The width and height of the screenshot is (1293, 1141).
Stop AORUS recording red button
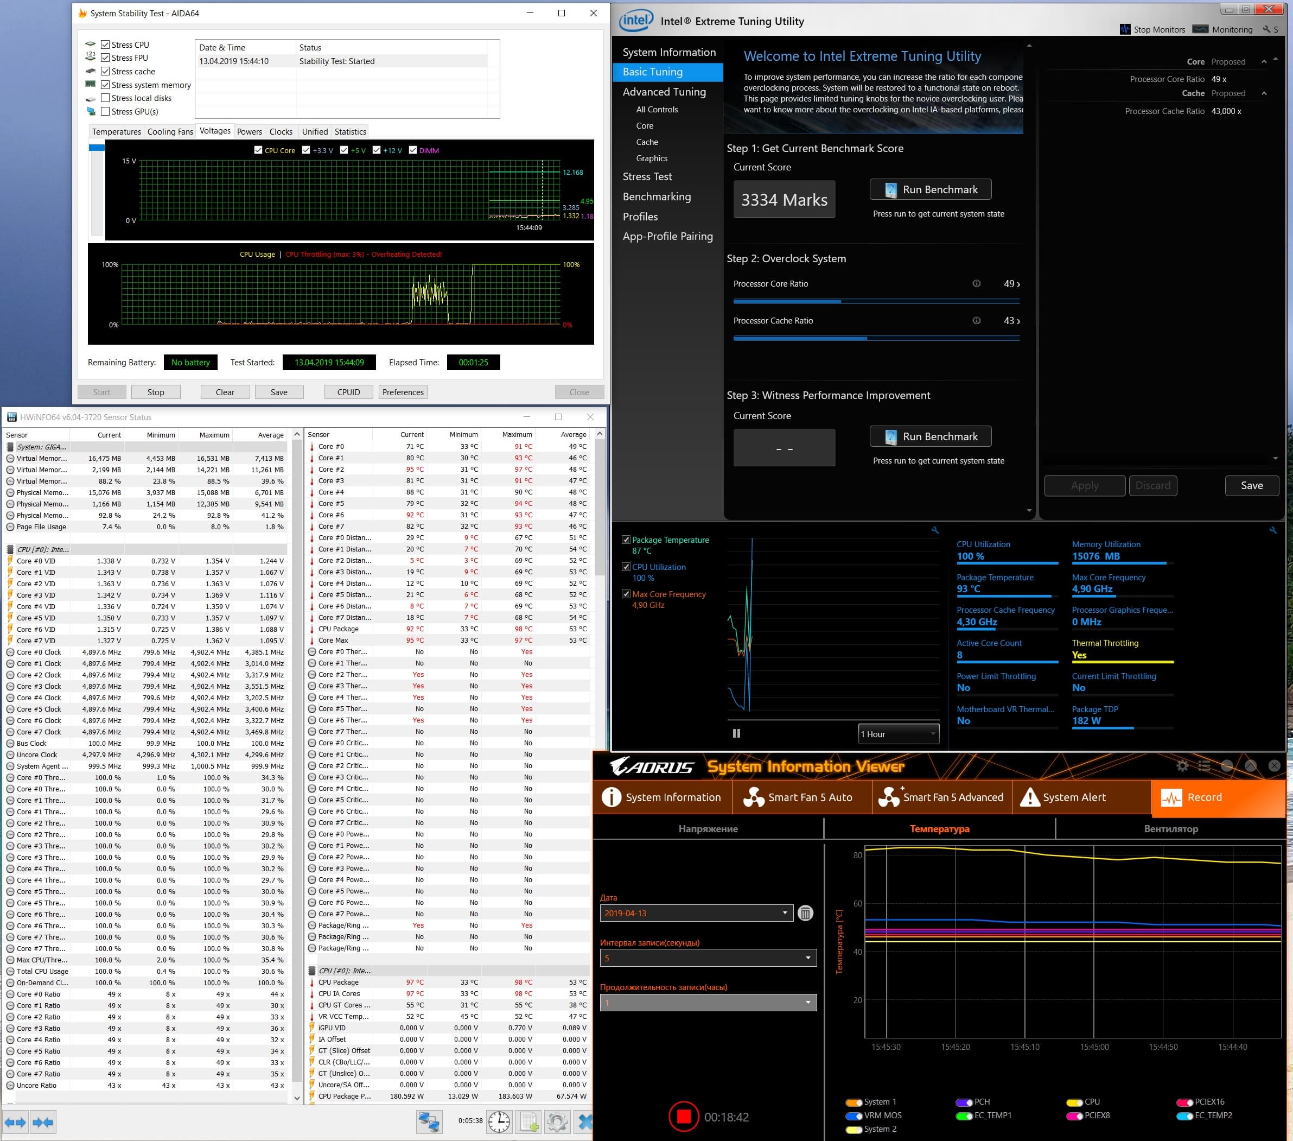coord(683,1117)
